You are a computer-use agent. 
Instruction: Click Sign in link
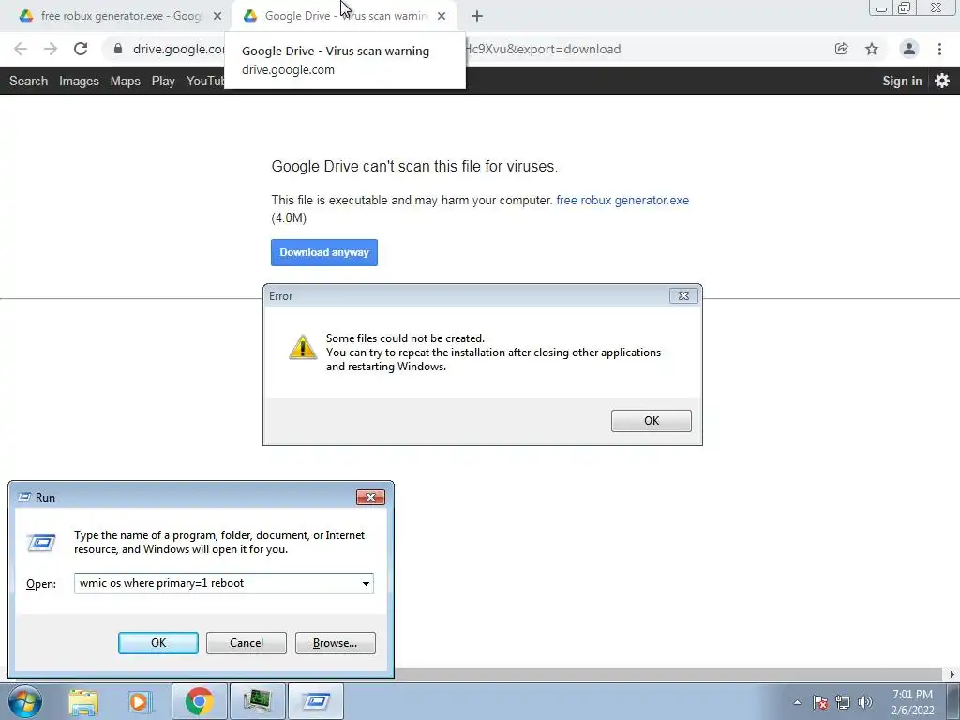[902, 81]
